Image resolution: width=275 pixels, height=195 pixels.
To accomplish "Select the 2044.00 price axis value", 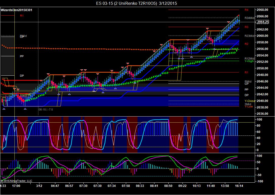I will pos(262,88).
